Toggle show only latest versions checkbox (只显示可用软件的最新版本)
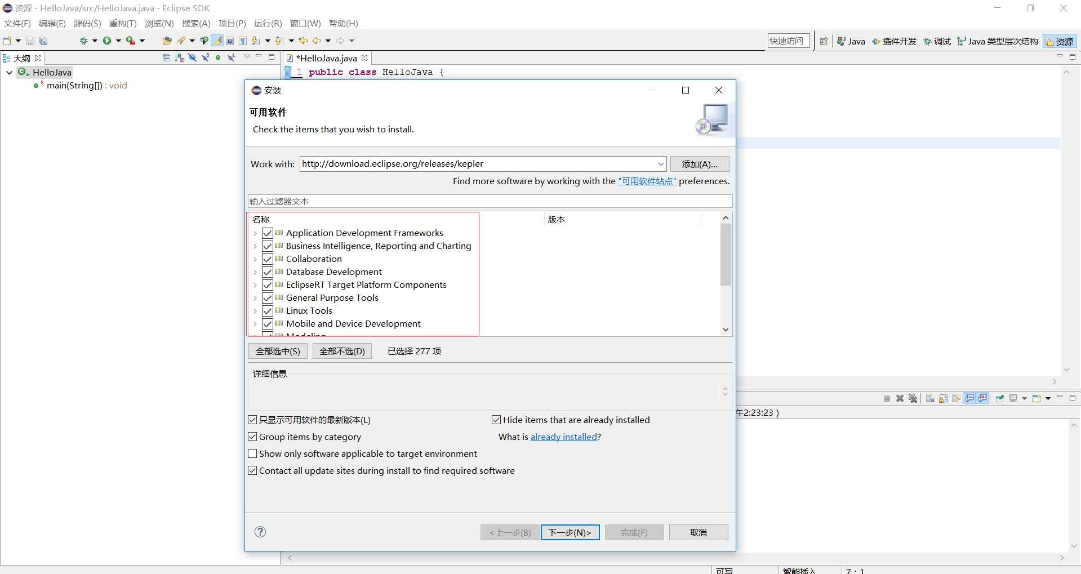The image size is (1081, 574). coord(252,420)
